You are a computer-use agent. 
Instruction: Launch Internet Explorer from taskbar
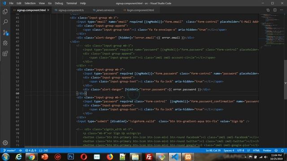pyautogui.click(x=18, y=157)
